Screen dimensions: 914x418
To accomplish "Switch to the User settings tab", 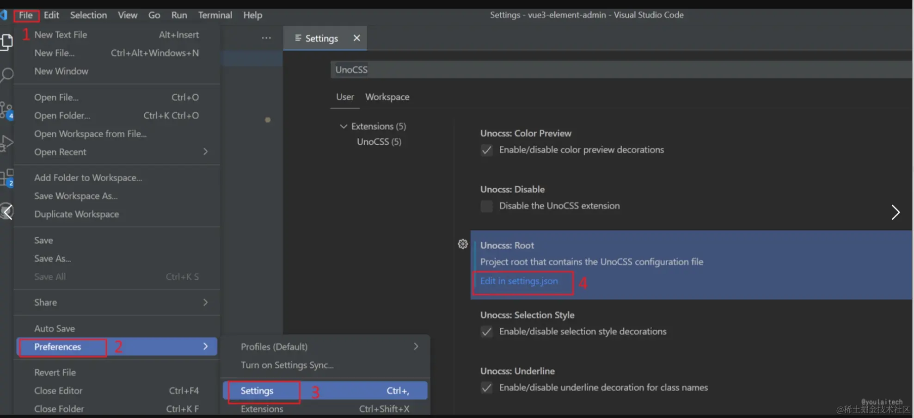I will pos(345,97).
